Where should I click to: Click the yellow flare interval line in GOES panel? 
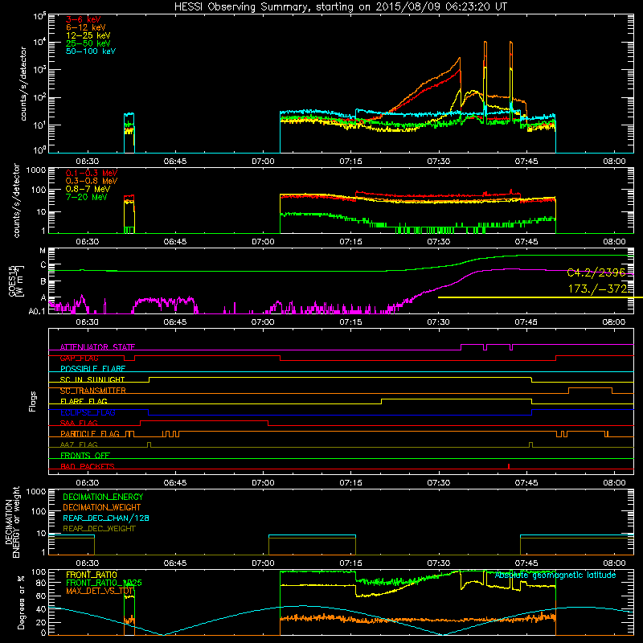tap(540, 297)
